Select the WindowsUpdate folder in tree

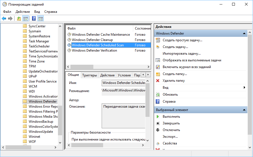point(40,132)
